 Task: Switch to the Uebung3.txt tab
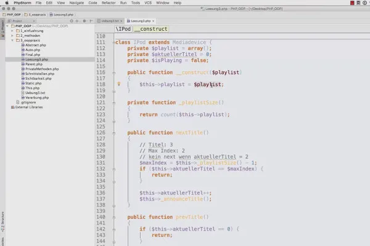[x=109, y=21]
